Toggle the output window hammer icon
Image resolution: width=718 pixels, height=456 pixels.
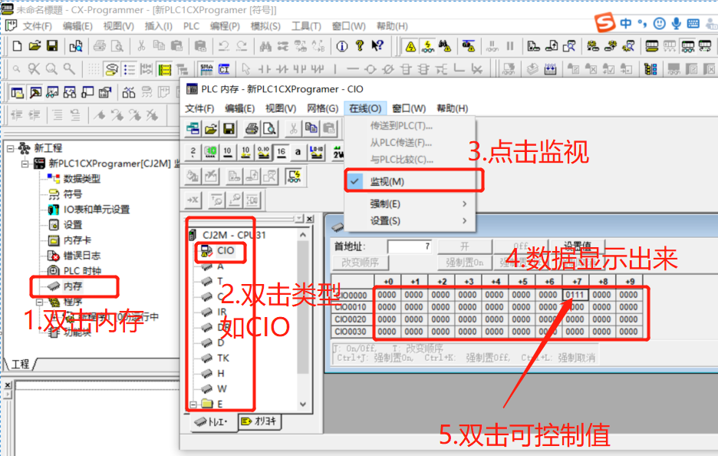(x=35, y=93)
